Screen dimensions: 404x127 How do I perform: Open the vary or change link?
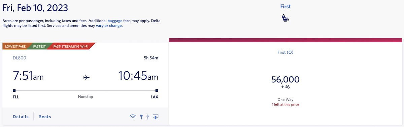109,26
